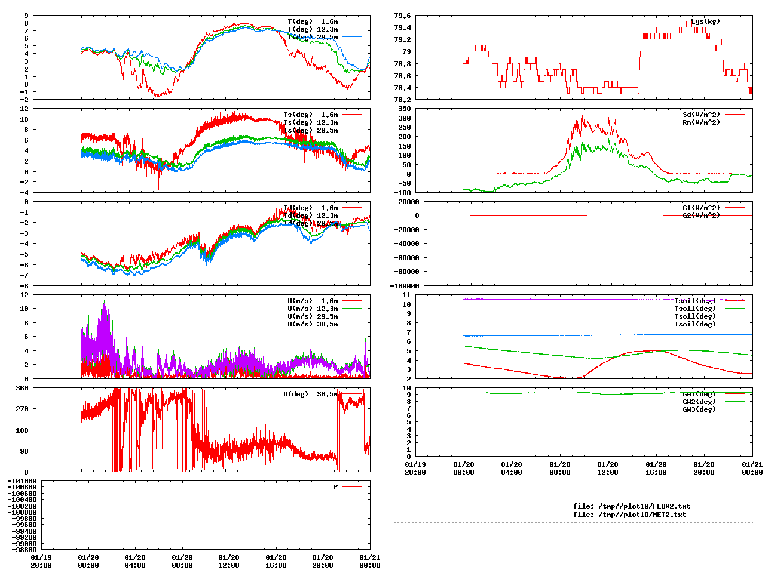765x573 pixels.
Task: Select the "T(deg) 12.3m" legend entry
Action: [x=313, y=29]
